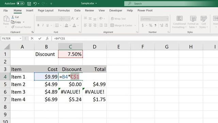Click the formula bar text =B4*C$1

click(x=60, y=39)
